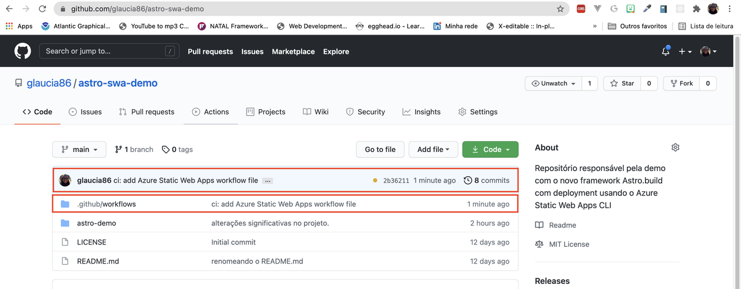Reload the page with refresh icon
Image resolution: width=741 pixels, height=289 pixels.
(x=42, y=9)
